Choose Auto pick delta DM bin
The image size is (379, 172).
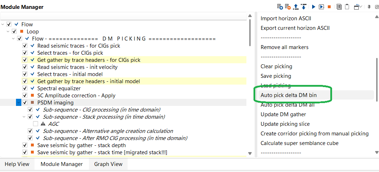288,95
